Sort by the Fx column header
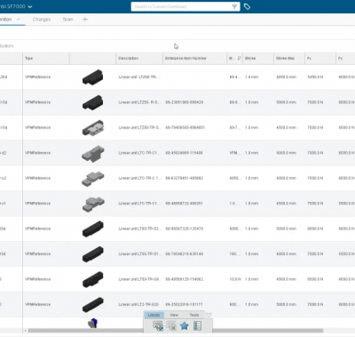 pyautogui.click(x=320, y=59)
